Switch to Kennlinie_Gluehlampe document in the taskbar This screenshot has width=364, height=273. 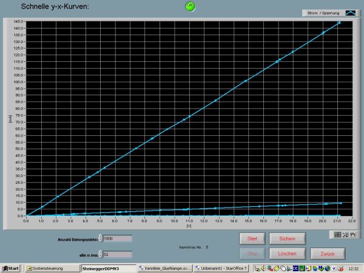pos(165,269)
